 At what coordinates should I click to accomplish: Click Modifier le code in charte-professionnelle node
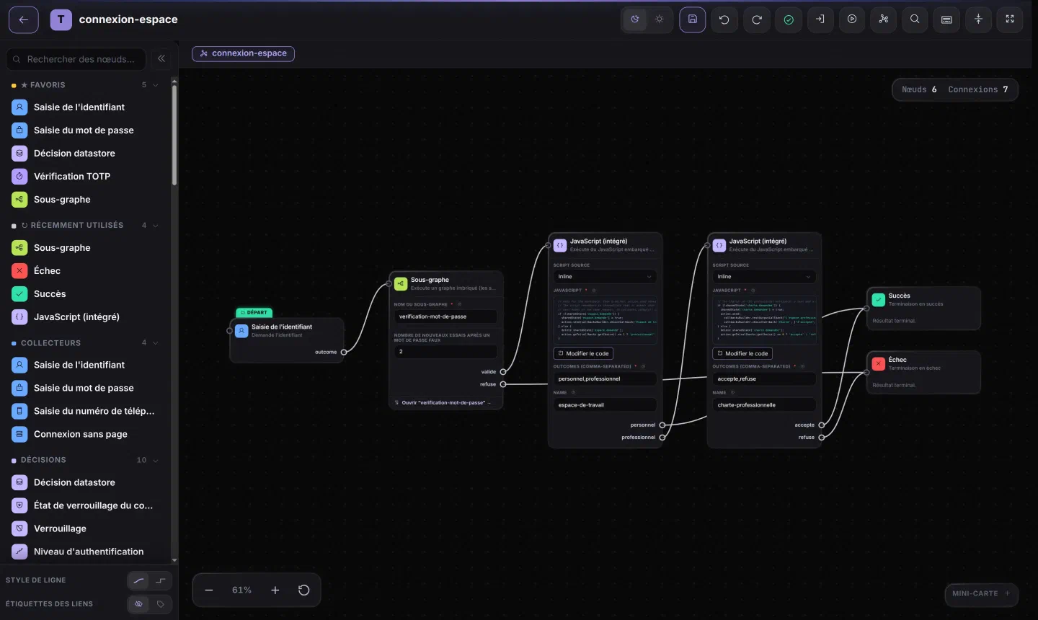[x=742, y=353]
